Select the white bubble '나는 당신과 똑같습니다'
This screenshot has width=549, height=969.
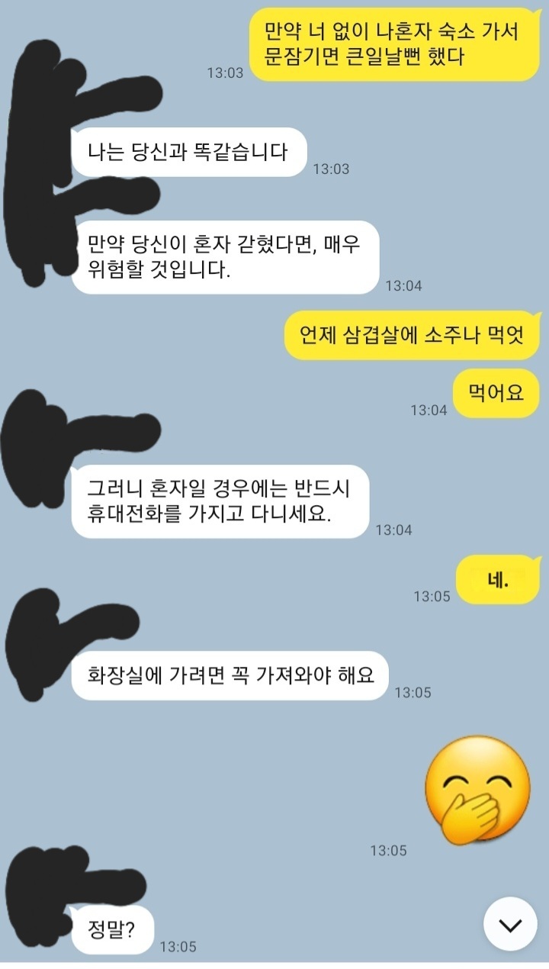coord(188,152)
